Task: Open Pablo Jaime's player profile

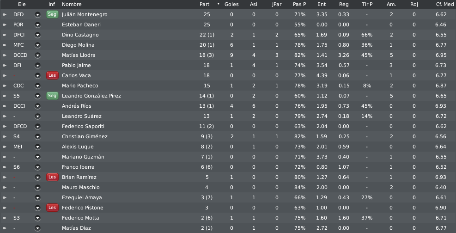Action: pyautogui.click(x=76, y=66)
